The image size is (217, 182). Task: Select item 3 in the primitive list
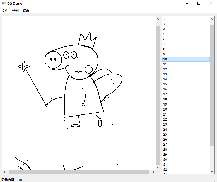[186, 24]
